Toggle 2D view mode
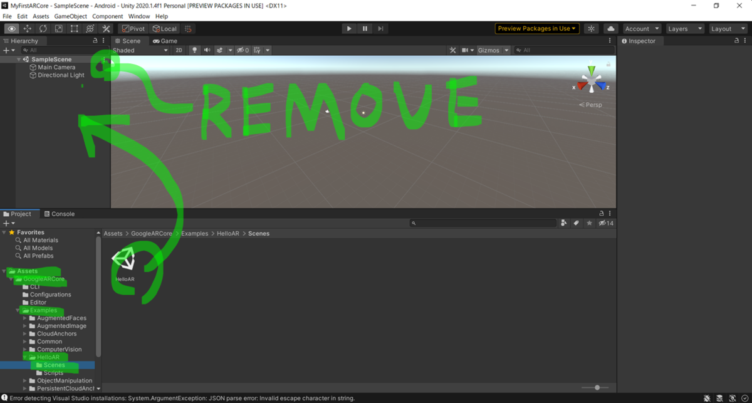The width and height of the screenshot is (752, 403). 179,50
